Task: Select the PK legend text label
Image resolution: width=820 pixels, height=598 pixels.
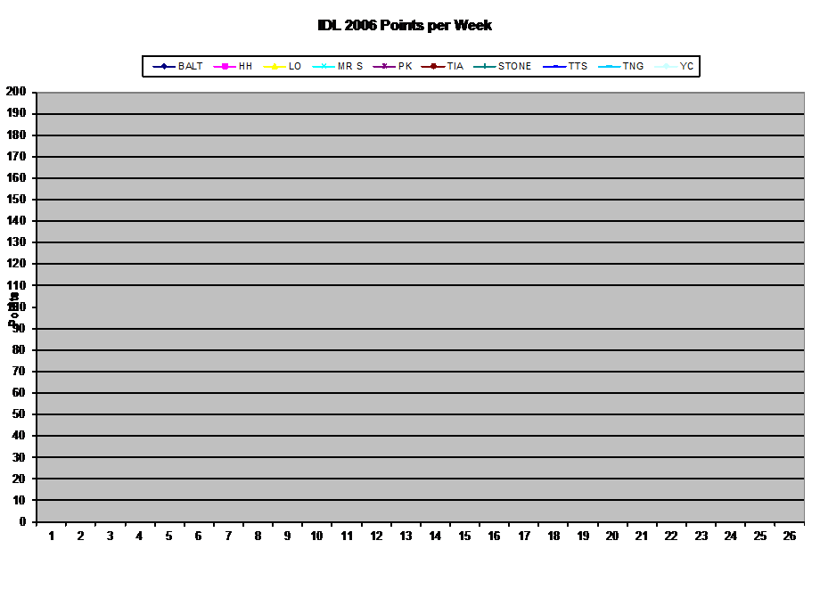Action: click(x=403, y=65)
